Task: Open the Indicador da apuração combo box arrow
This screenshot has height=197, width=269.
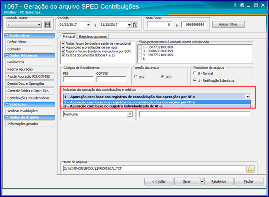Action: 247,97
